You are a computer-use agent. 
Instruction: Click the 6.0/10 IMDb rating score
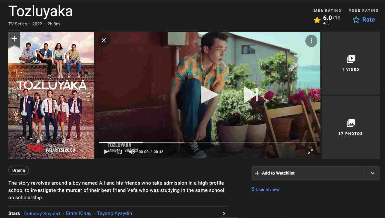click(331, 18)
